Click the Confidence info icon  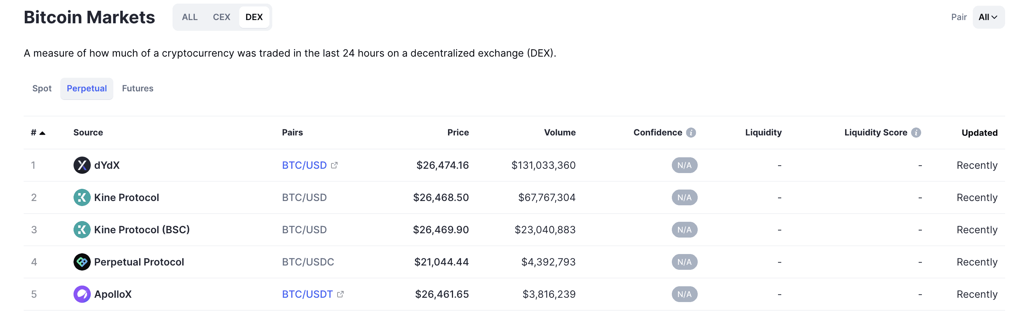click(x=691, y=133)
